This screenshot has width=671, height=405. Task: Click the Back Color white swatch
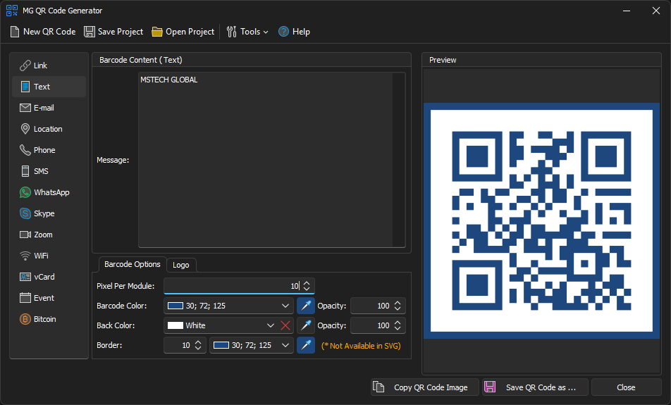click(x=175, y=325)
